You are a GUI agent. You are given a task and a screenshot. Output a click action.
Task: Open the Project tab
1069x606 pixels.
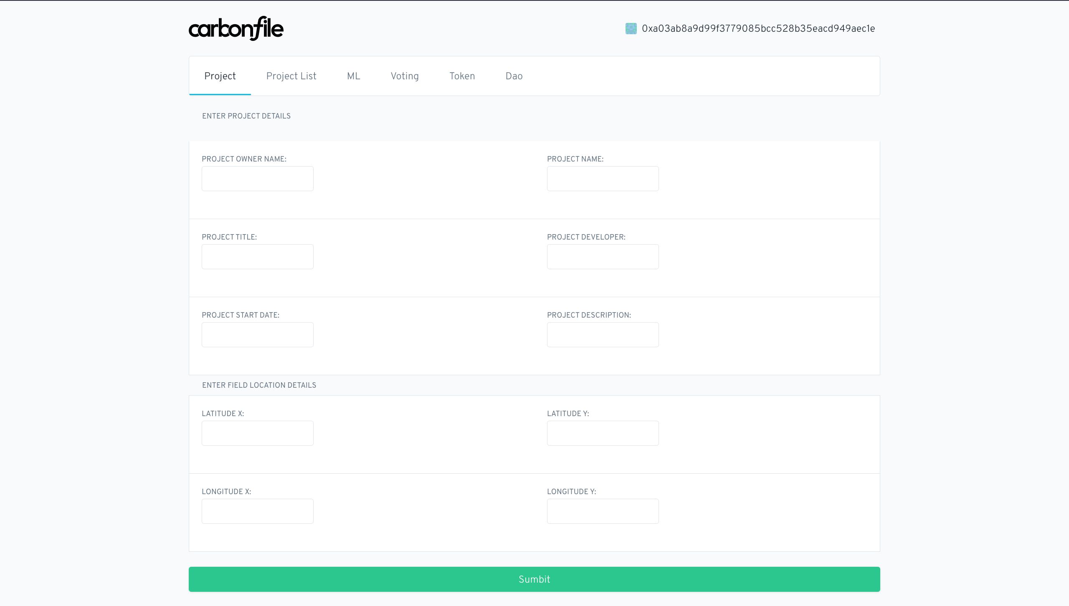click(220, 76)
